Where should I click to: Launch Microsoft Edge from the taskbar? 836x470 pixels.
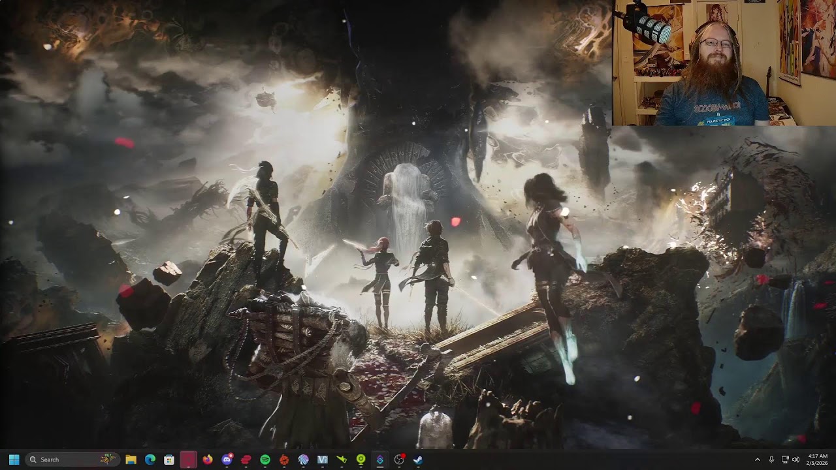click(150, 460)
